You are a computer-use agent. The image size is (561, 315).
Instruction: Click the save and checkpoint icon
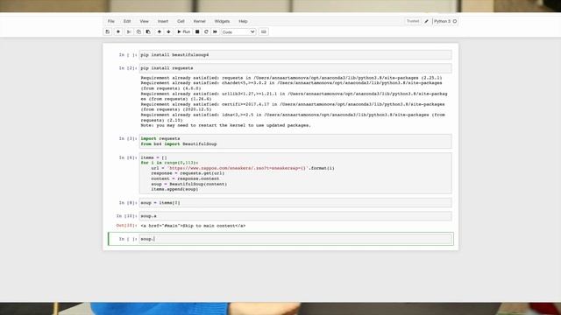point(107,31)
